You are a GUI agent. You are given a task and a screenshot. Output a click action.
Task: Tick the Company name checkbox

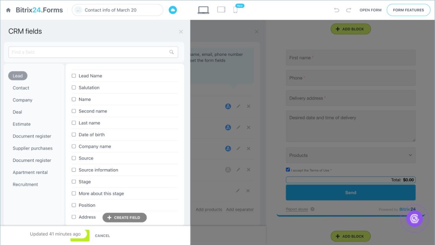(74, 146)
